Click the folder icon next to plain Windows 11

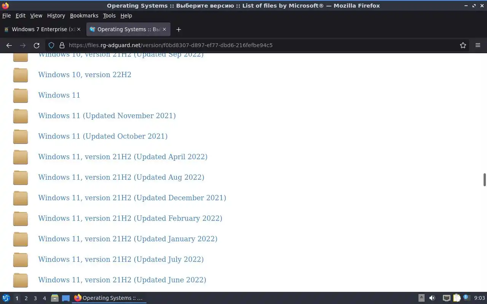(x=21, y=95)
